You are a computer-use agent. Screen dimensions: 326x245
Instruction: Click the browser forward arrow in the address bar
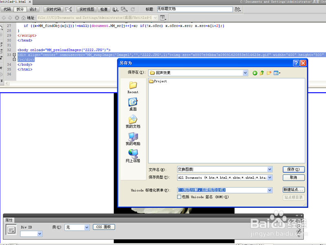click(10, 18)
